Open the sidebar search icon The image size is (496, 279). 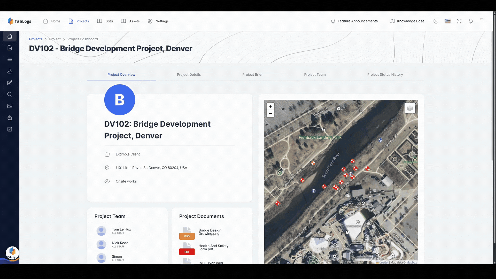(10, 94)
